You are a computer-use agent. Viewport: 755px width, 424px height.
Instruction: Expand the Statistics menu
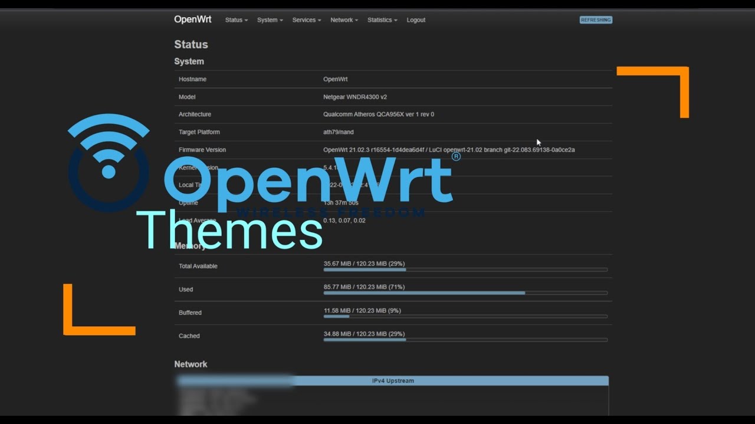coord(382,20)
